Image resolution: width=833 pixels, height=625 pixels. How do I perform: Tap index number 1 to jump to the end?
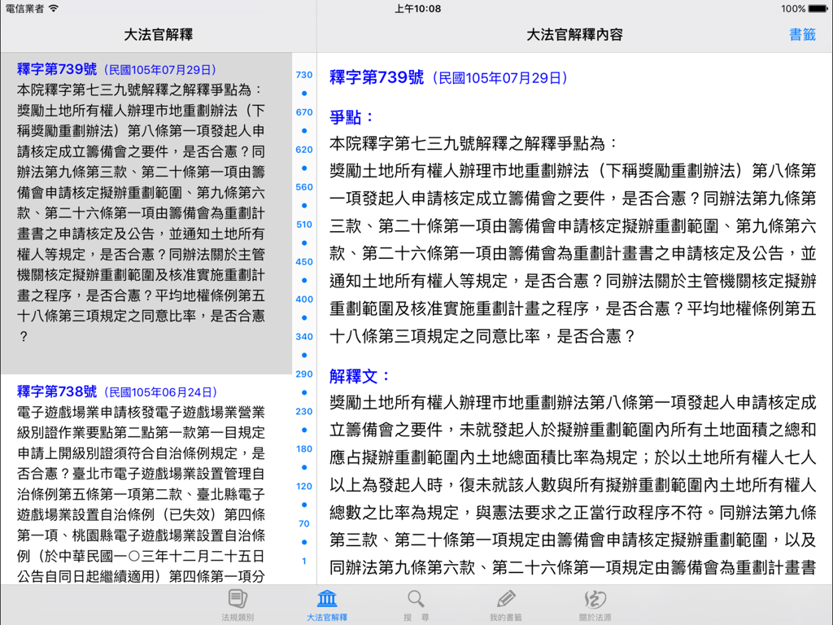click(x=303, y=561)
